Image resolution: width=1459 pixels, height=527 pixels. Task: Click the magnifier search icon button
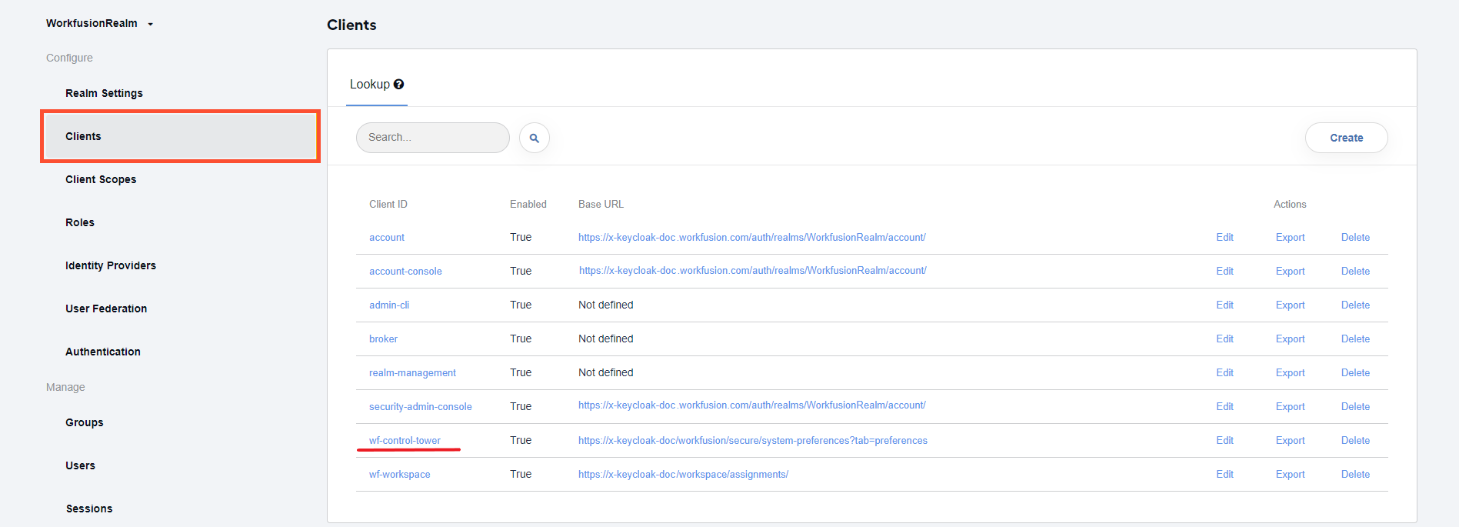[534, 138]
